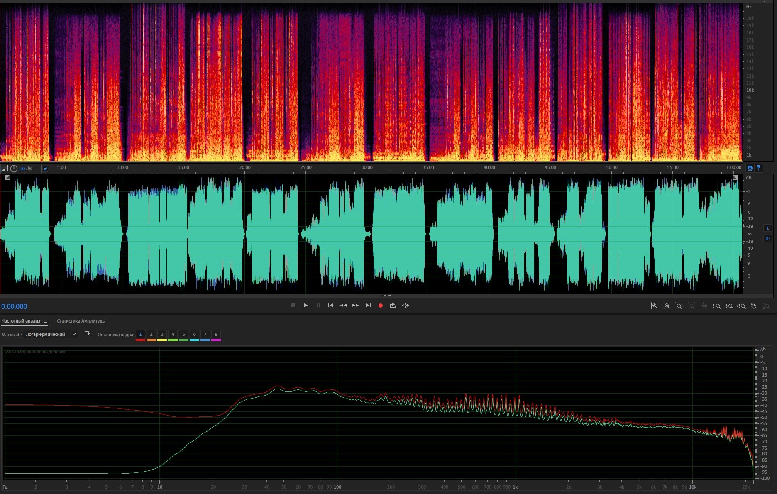This screenshot has height=494, width=777.
Task: Select the Частотный анализ tab
Action: click(21, 321)
